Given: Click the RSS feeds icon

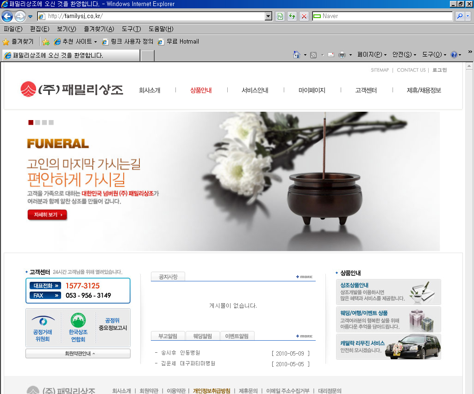Looking at the screenshot, I should click(x=313, y=55).
